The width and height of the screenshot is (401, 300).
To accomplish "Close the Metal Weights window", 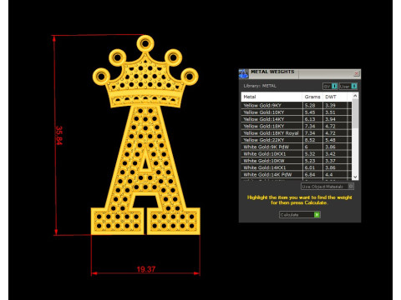I will (x=357, y=73).
